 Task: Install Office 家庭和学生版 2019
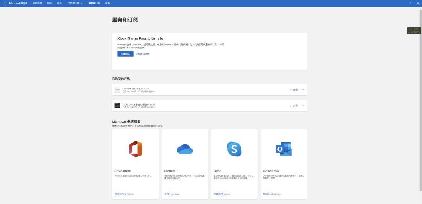pos(294,89)
